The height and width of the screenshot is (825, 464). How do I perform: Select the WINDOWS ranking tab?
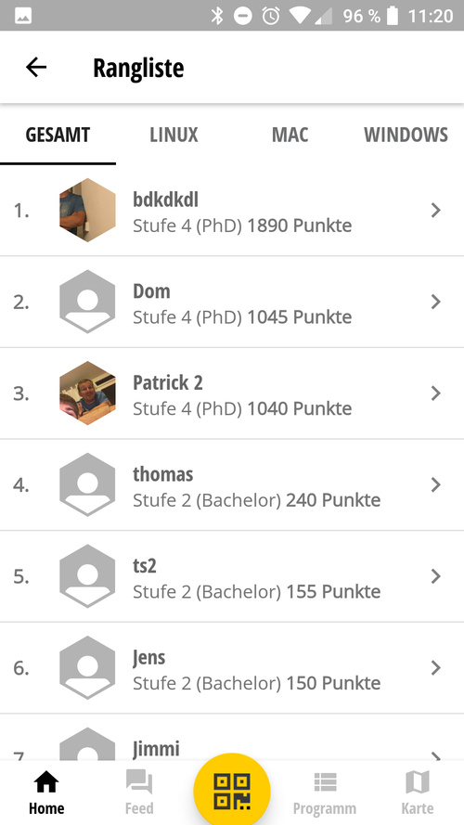[406, 135]
